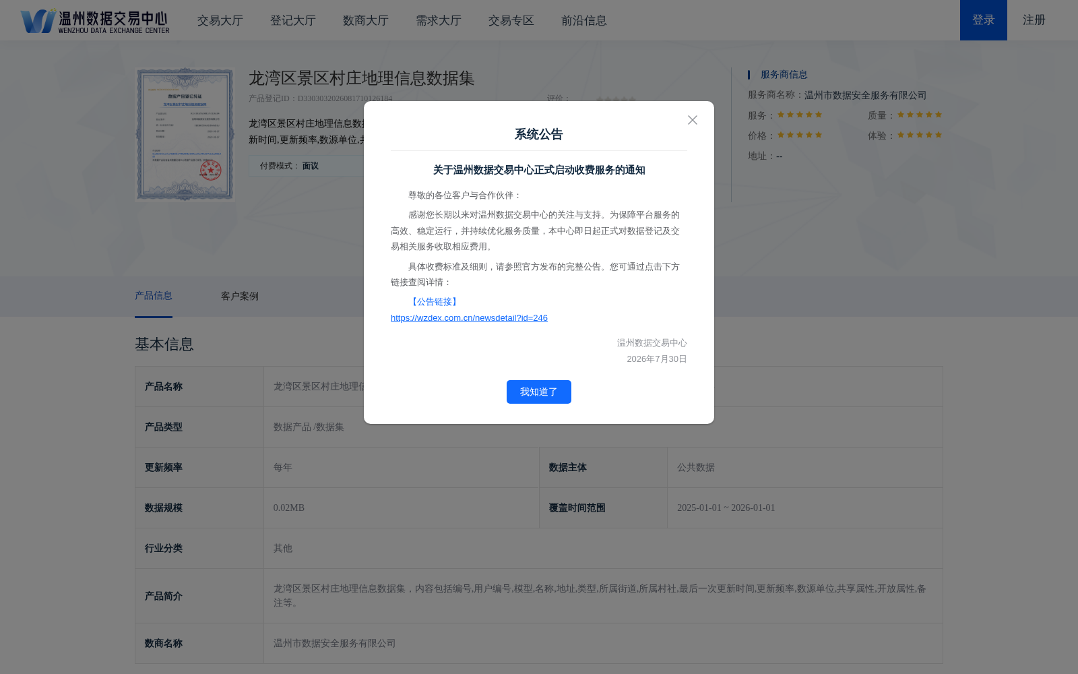1078x674 pixels.
Task: Open the wzdex.com.cn announcement URL link
Action: 469,318
